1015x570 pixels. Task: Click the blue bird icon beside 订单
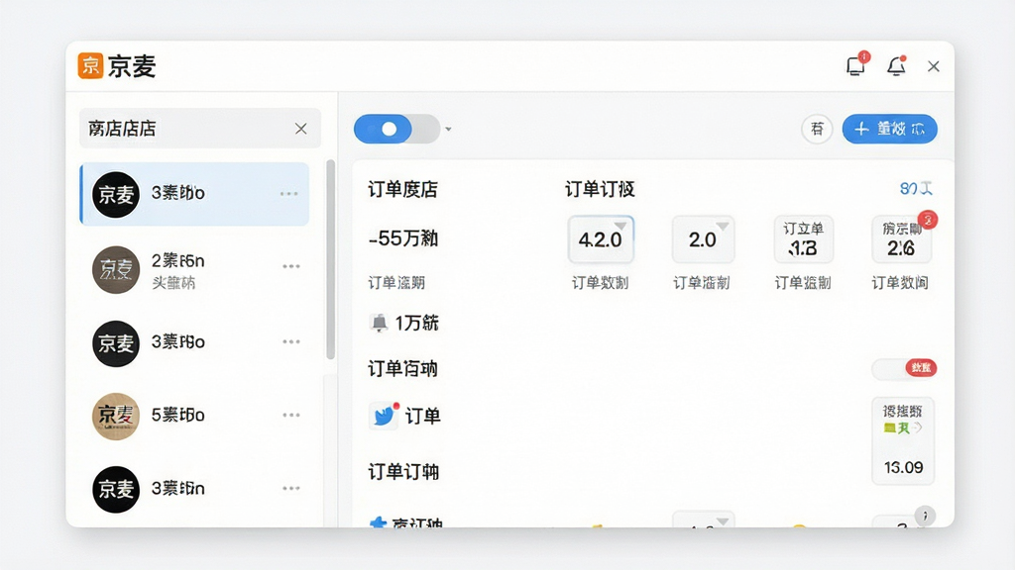coord(385,416)
